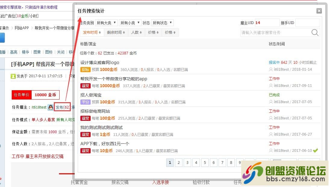Click 高亮 moderation link
Screen dimensions: 330x187
tap(14, 52)
